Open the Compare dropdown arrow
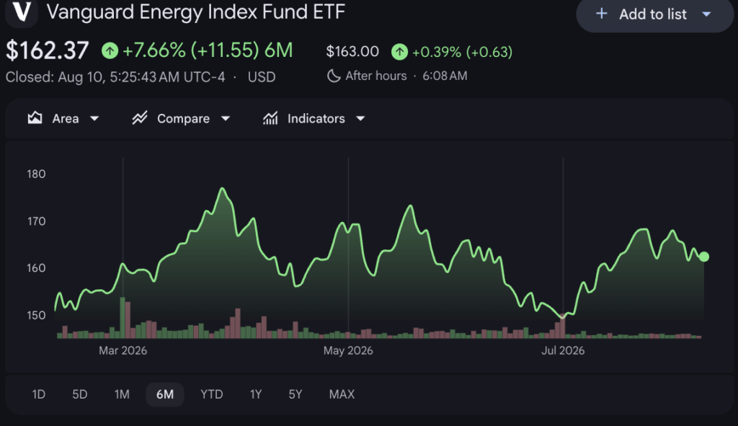Viewport: 738px width, 426px height. click(x=226, y=119)
